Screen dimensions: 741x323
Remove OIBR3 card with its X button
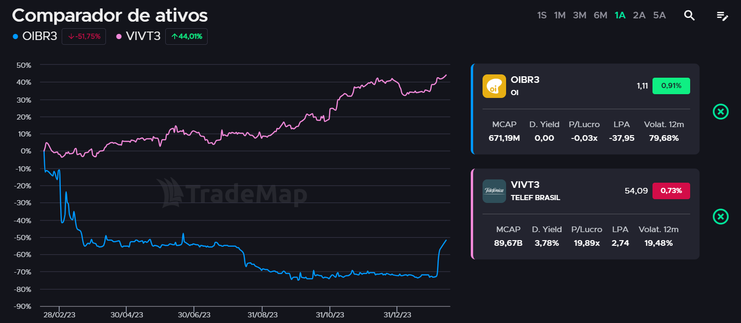pyautogui.click(x=721, y=112)
